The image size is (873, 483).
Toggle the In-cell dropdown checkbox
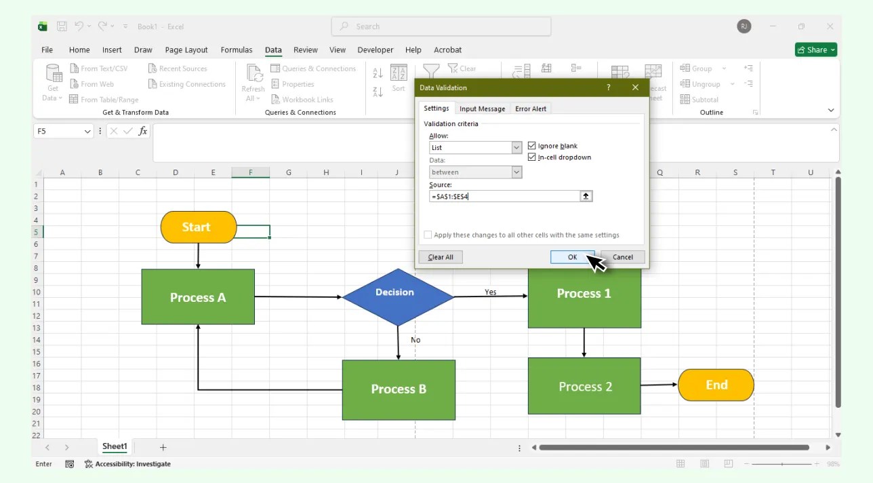point(531,157)
